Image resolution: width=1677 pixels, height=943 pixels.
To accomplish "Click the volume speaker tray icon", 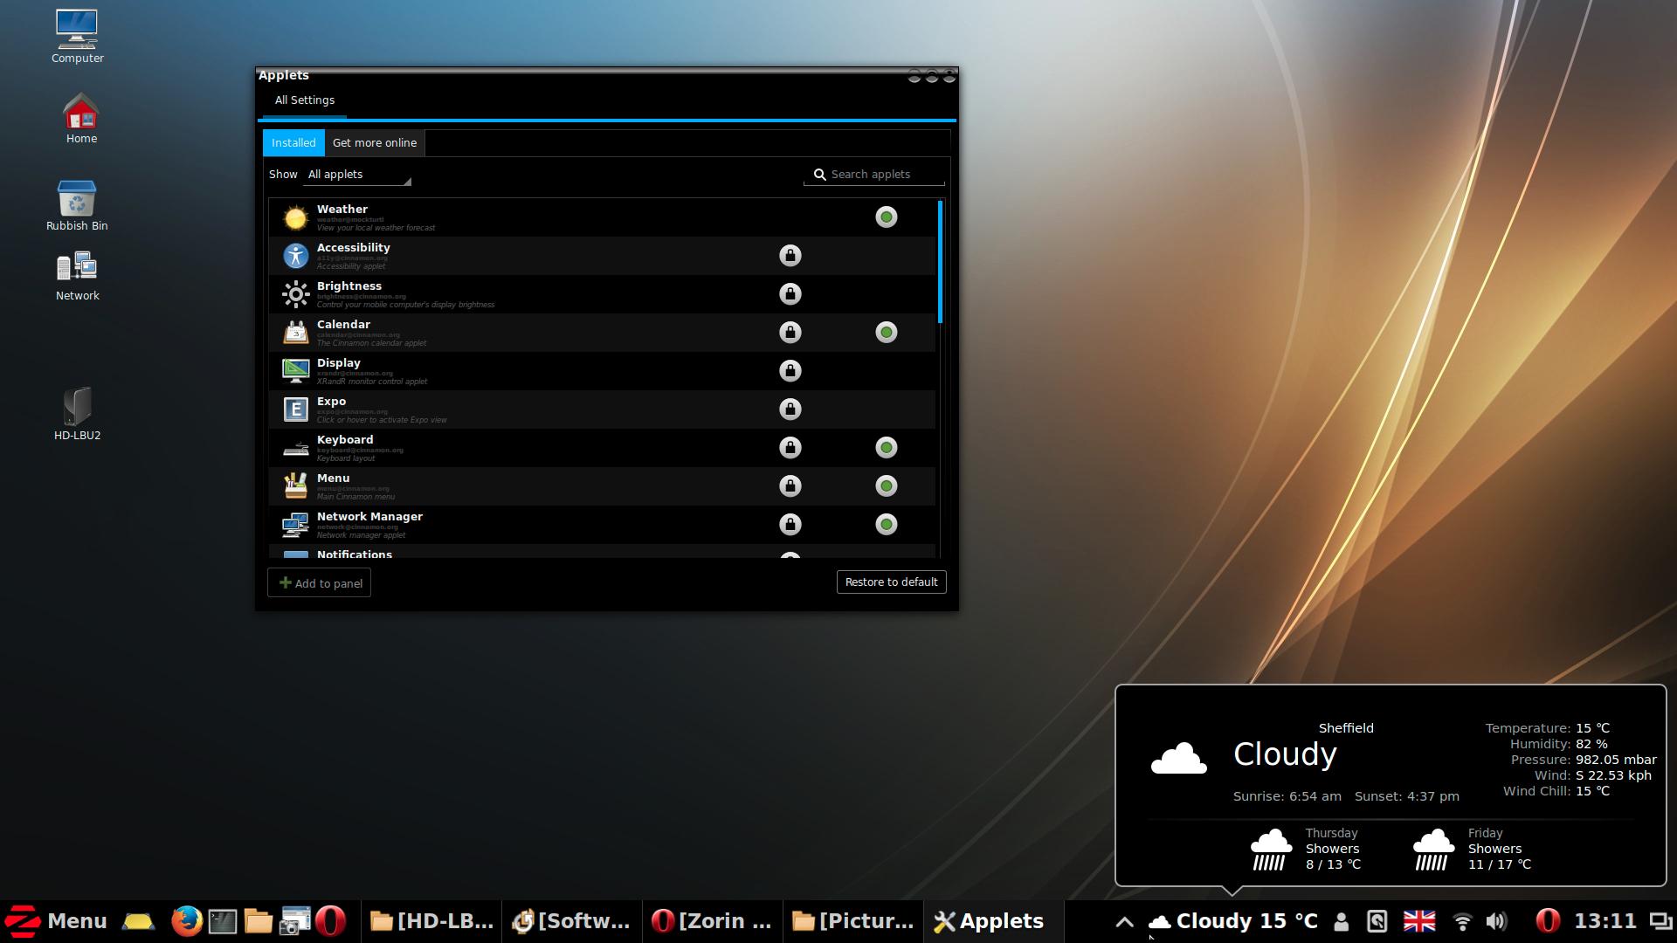I will coord(1496,921).
